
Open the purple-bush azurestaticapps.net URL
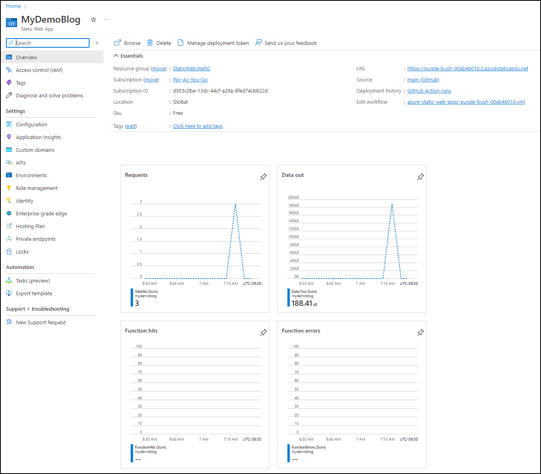(x=468, y=69)
